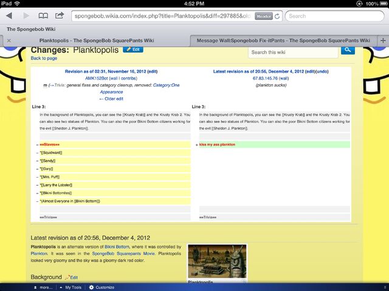Open the Bikini Bottom article link
Screen dimensions: 389x291
point(117,247)
